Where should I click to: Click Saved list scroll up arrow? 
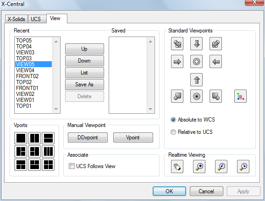coord(150,42)
